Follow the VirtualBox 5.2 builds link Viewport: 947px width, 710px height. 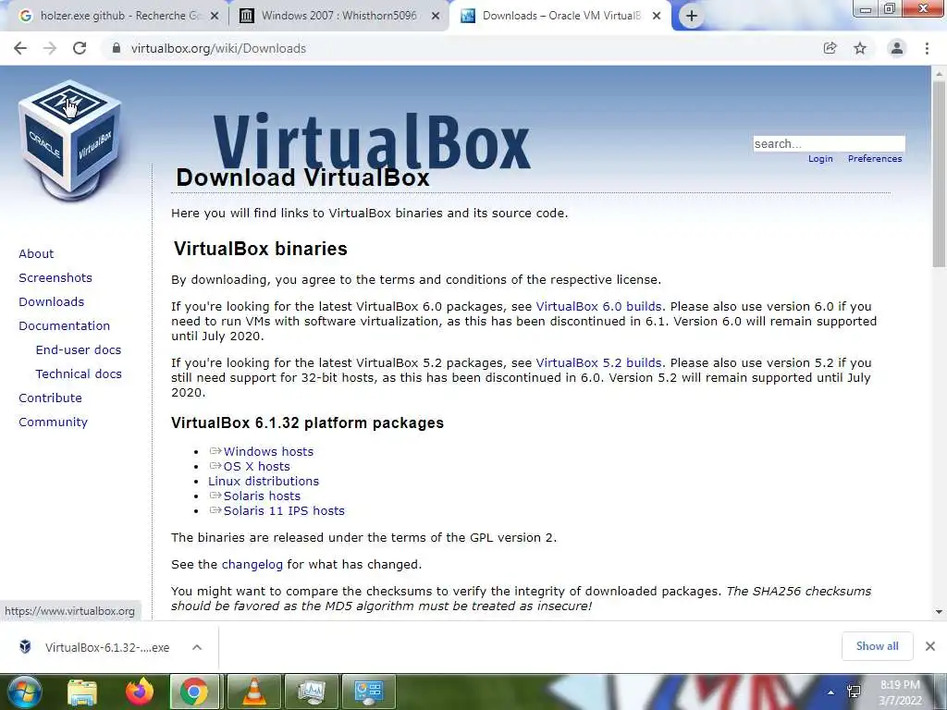pyautogui.click(x=598, y=363)
